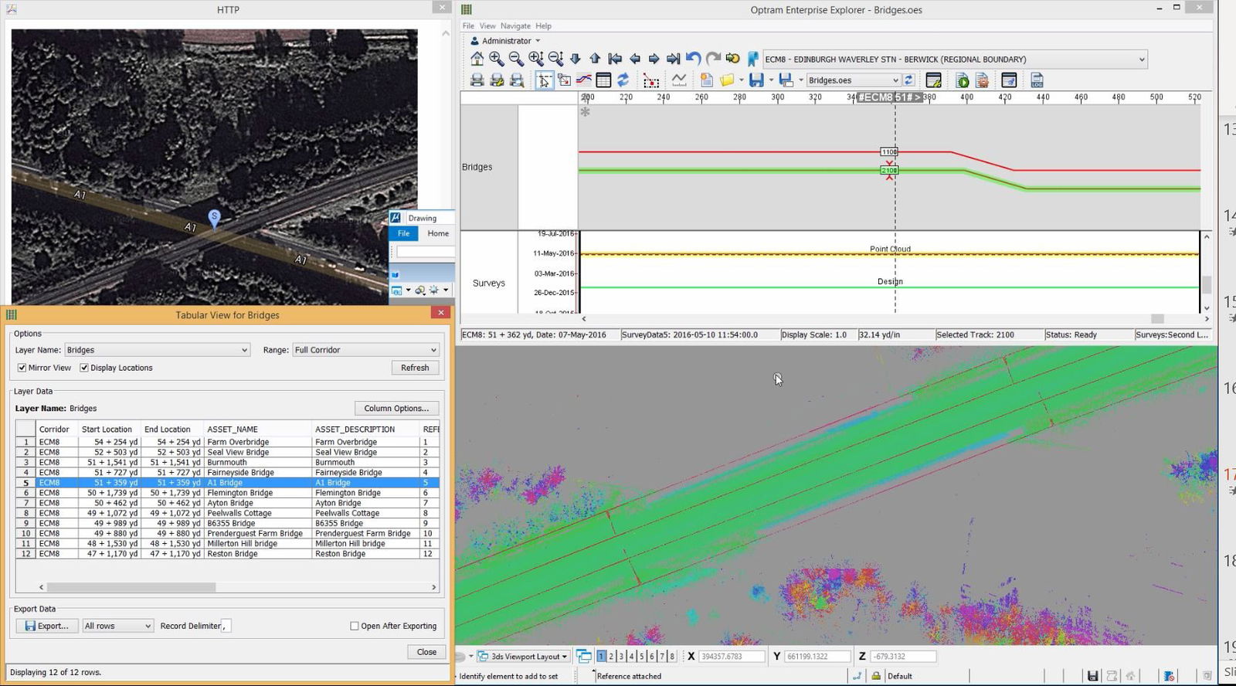Image resolution: width=1236 pixels, height=686 pixels.
Task: Click the undo arrow icon
Action: tap(693, 59)
